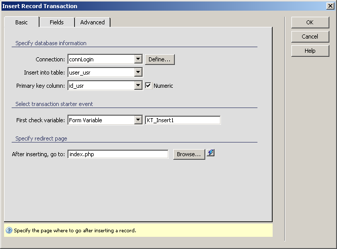
Task: Open the First check variable dropdown
Action: coord(138,120)
